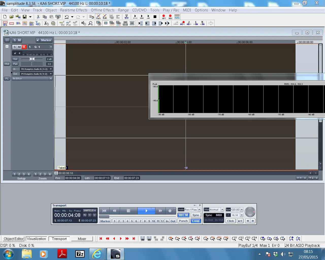Click the zoom 10m icon
Viewport: 325px width, 260px height.
pos(226,239)
